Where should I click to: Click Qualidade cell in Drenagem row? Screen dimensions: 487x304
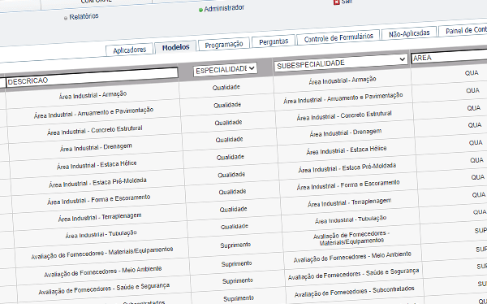click(x=229, y=140)
